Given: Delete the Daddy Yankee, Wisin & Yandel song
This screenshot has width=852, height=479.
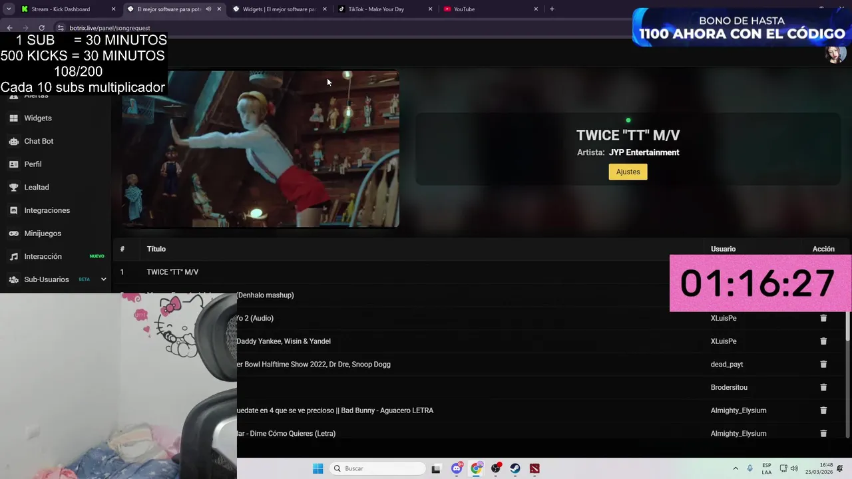Looking at the screenshot, I should pyautogui.click(x=823, y=341).
